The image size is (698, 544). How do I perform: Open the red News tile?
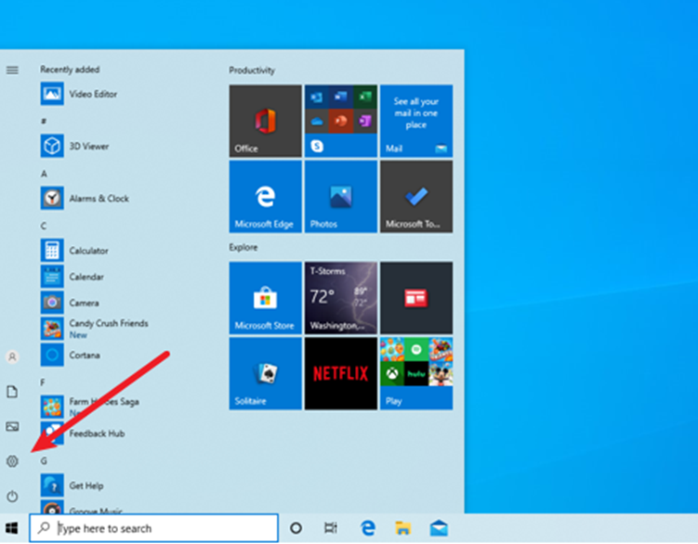[x=416, y=298]
